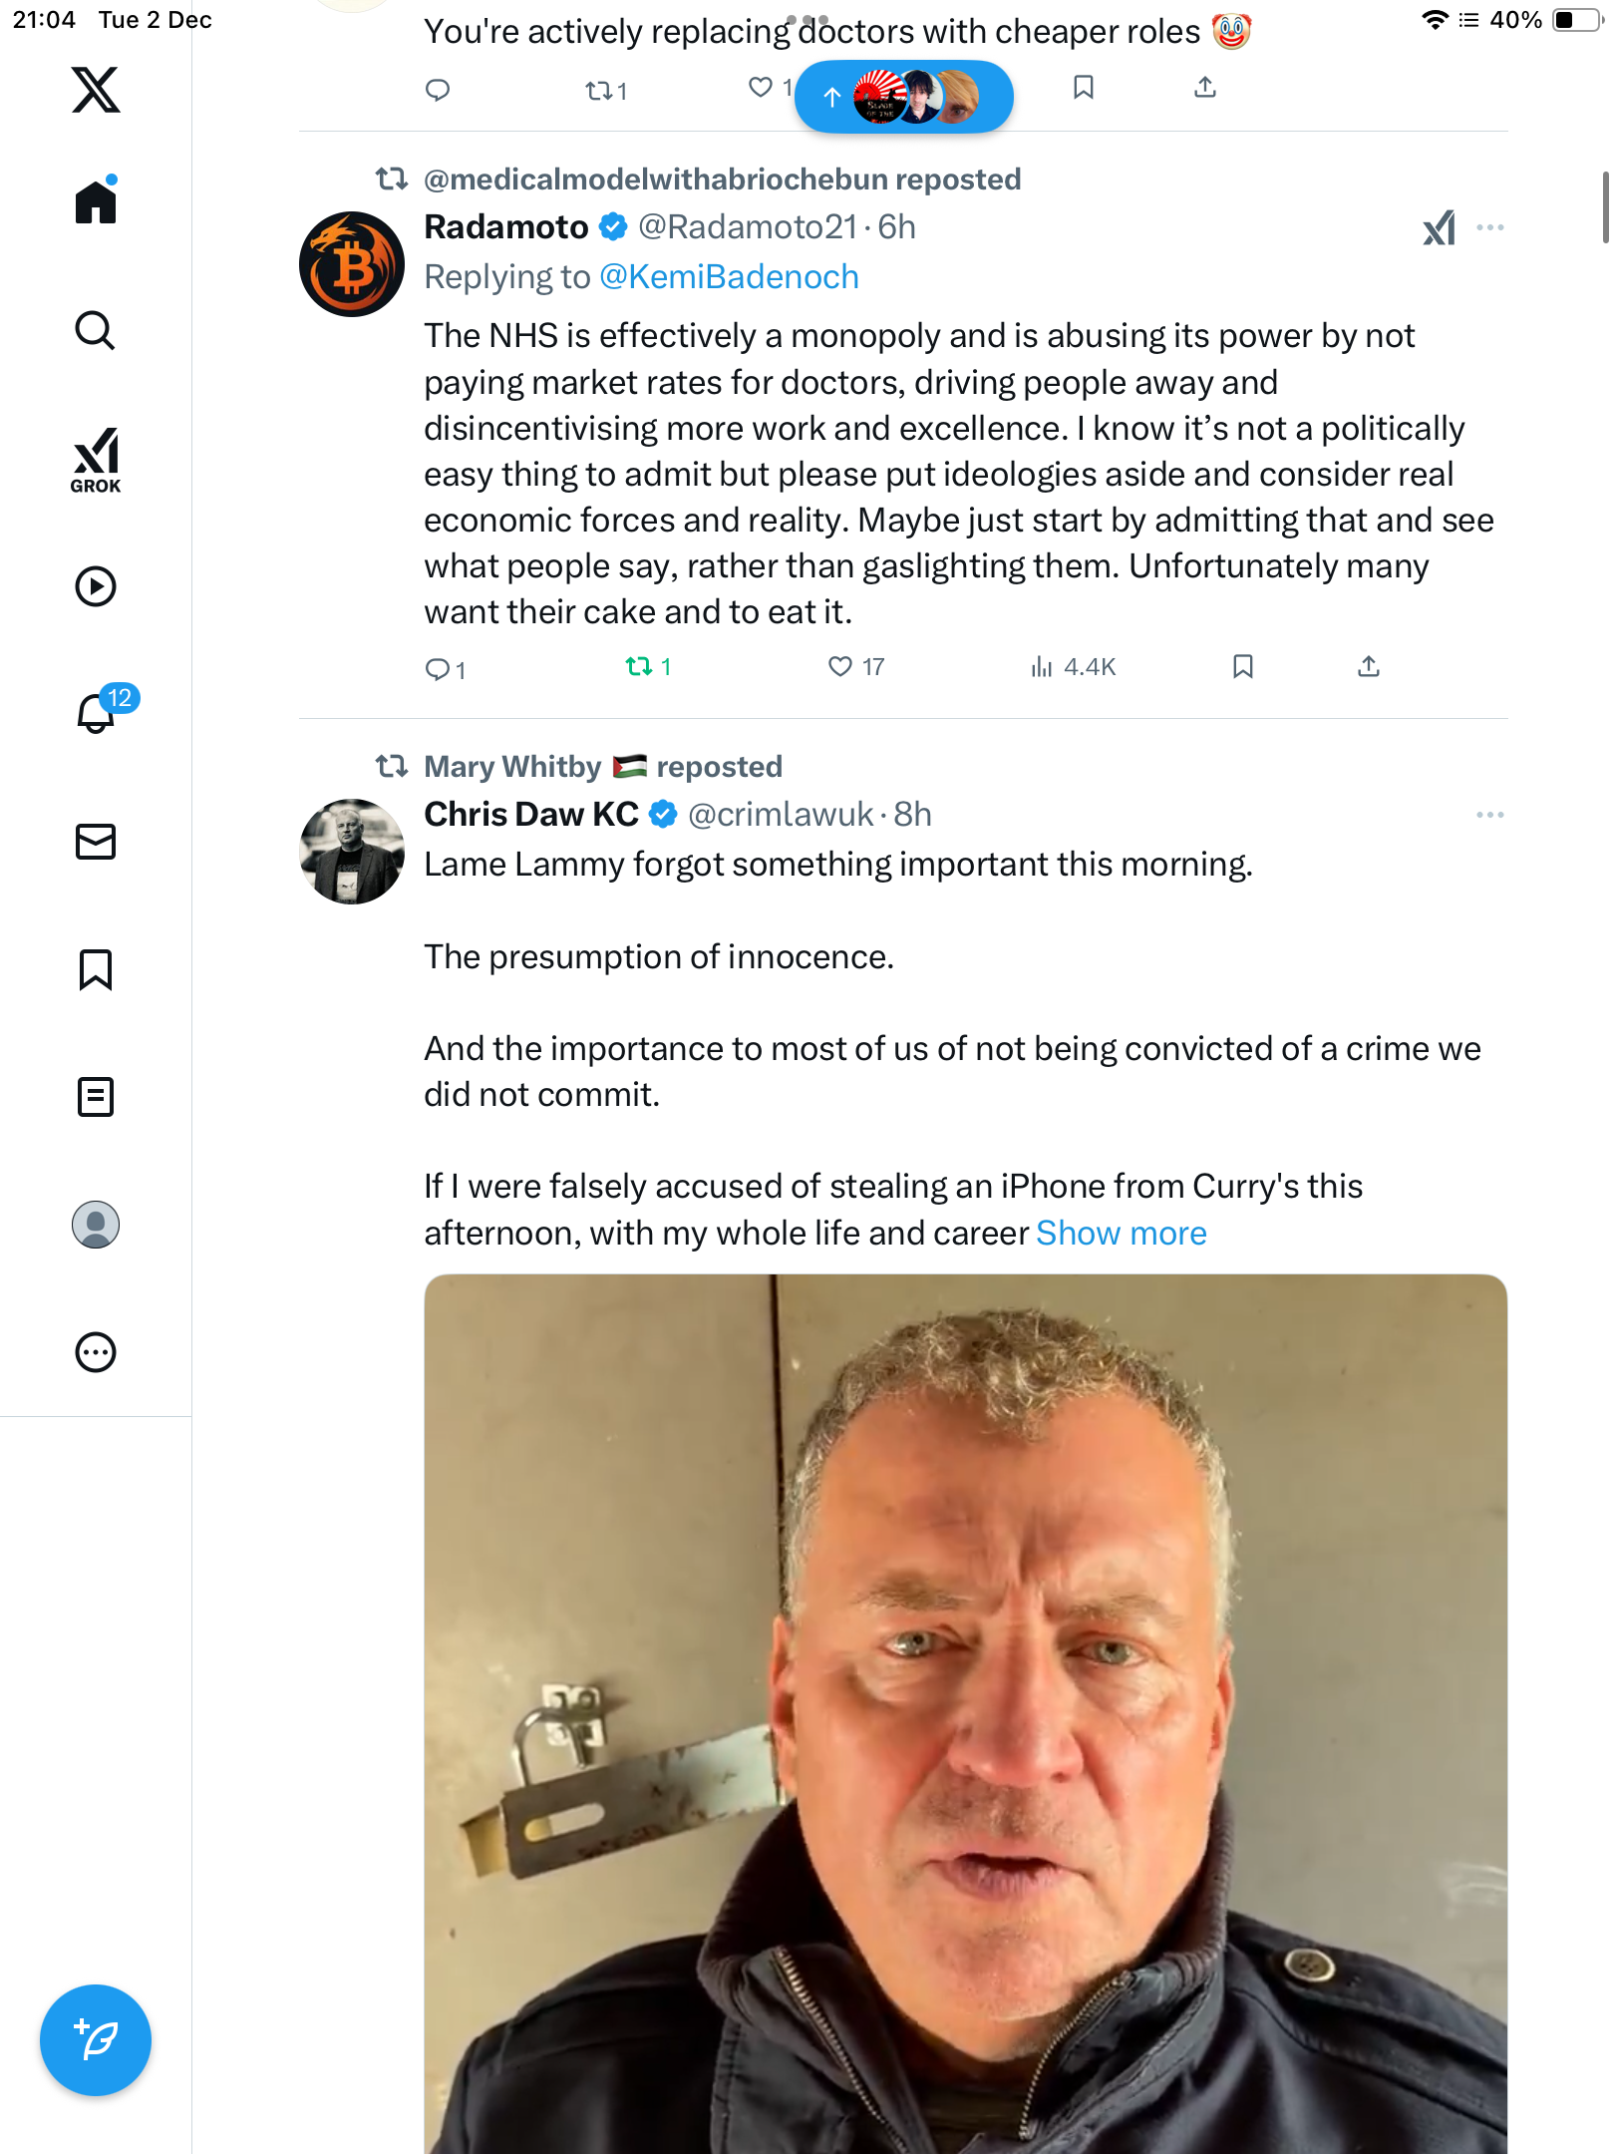Expand the sidebar More circle menu
The height and width of the screenshot is (2154, 1615).
(x=96, y=1352)
